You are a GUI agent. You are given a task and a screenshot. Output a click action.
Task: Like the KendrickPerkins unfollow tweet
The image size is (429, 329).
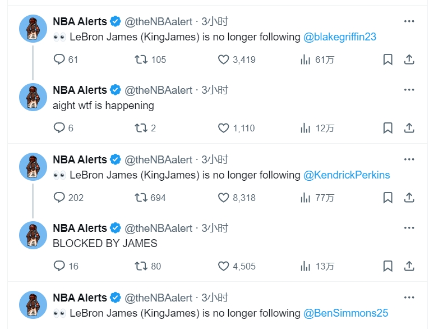[224, 197]
